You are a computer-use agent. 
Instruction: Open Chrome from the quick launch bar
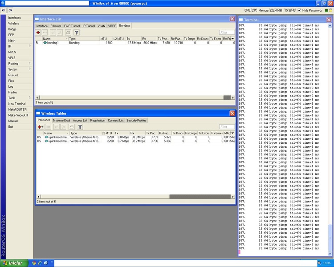point(34,263)
